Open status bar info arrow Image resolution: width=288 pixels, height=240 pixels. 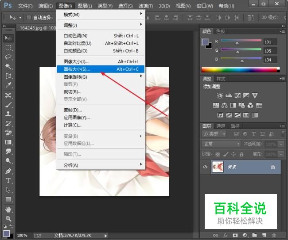(105, 236)
